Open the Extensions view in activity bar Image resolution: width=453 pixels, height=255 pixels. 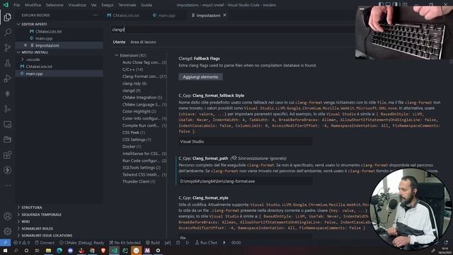[x=8, y=155]
